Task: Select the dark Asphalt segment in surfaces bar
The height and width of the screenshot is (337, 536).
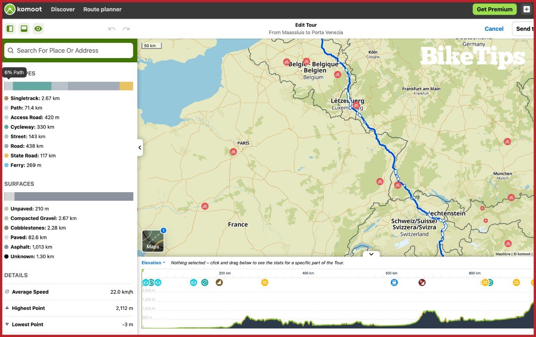Action: coord(74,196)
